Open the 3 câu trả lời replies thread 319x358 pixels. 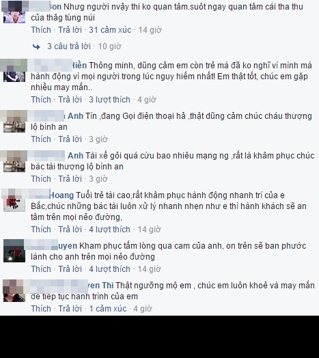[69, 46]
